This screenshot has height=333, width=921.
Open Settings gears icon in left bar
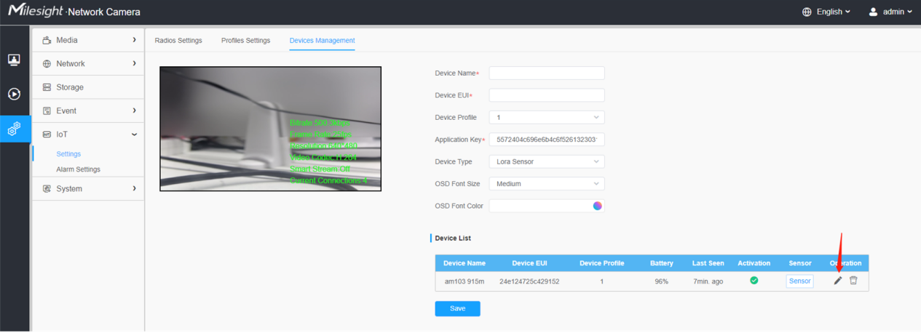click(x=14, y=129)
